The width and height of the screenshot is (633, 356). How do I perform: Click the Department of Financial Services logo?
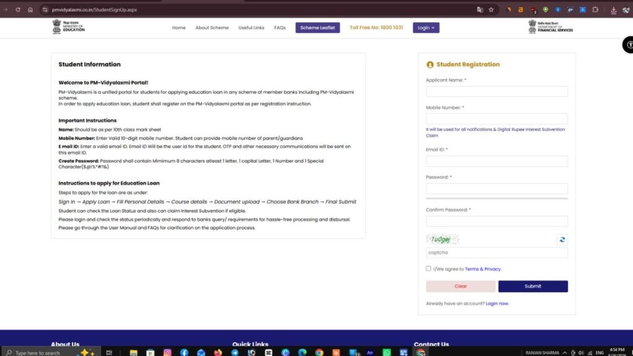[x=551, y=27]
